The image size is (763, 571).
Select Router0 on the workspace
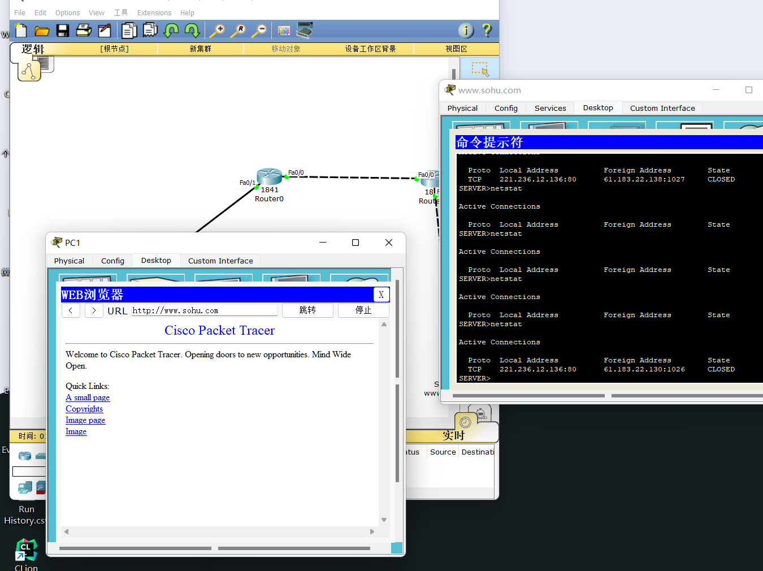[x=269, y=177]
